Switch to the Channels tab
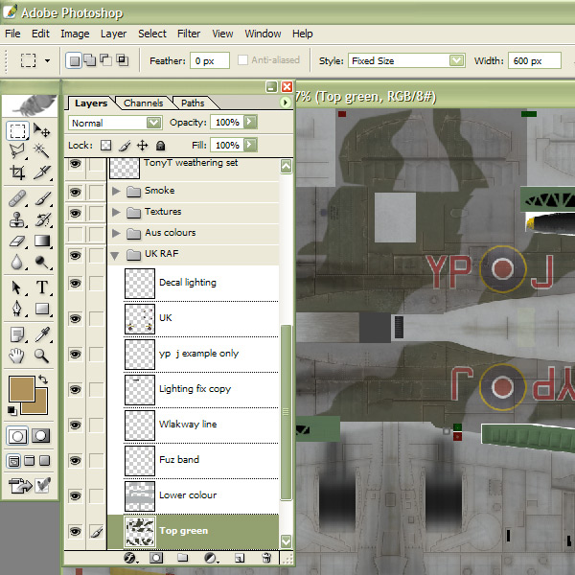 pos(144,103)
